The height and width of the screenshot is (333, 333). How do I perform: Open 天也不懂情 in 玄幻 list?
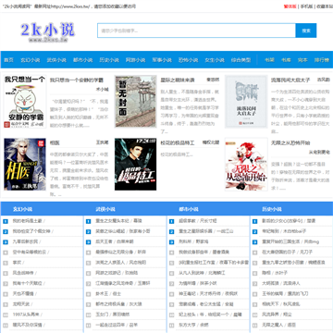(x=23, y=294)
